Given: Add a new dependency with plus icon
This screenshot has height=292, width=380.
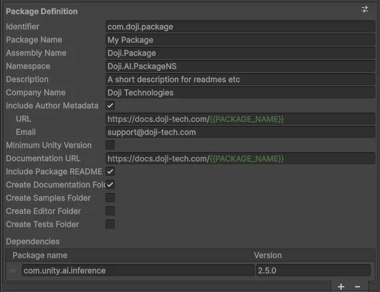Looking at the screenshot, I should coord(341,287).
